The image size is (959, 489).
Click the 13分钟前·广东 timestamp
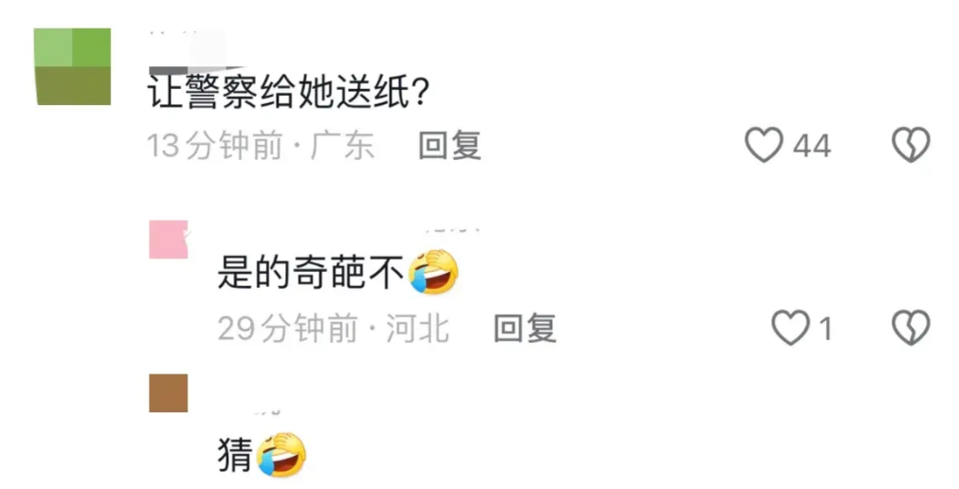tap(261, 146)
